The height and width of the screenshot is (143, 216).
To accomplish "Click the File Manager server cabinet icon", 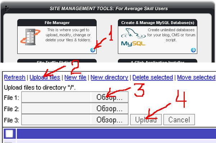I will pos(31,37).
